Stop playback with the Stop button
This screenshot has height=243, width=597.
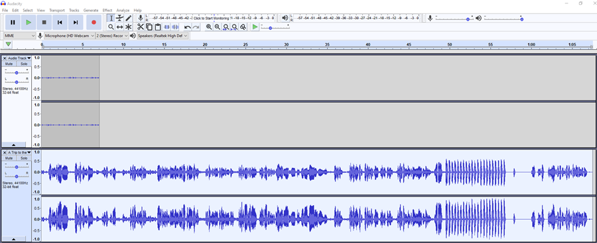[44, 23]
